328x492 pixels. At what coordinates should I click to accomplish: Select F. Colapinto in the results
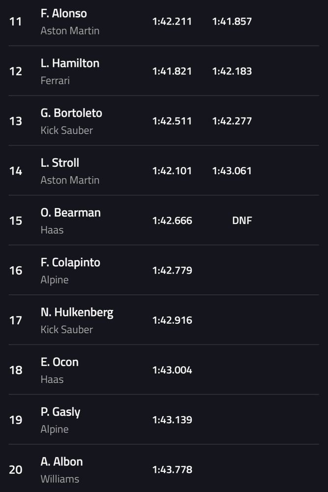tap(70, 262)
